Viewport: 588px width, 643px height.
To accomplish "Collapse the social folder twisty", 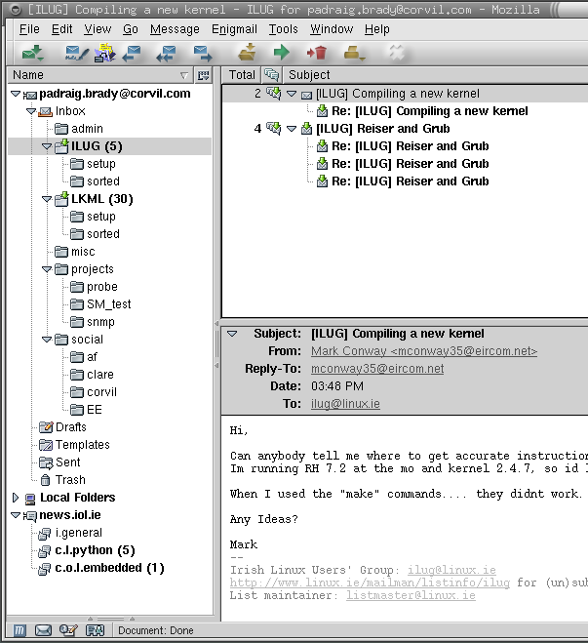I will tap(47, 340).
